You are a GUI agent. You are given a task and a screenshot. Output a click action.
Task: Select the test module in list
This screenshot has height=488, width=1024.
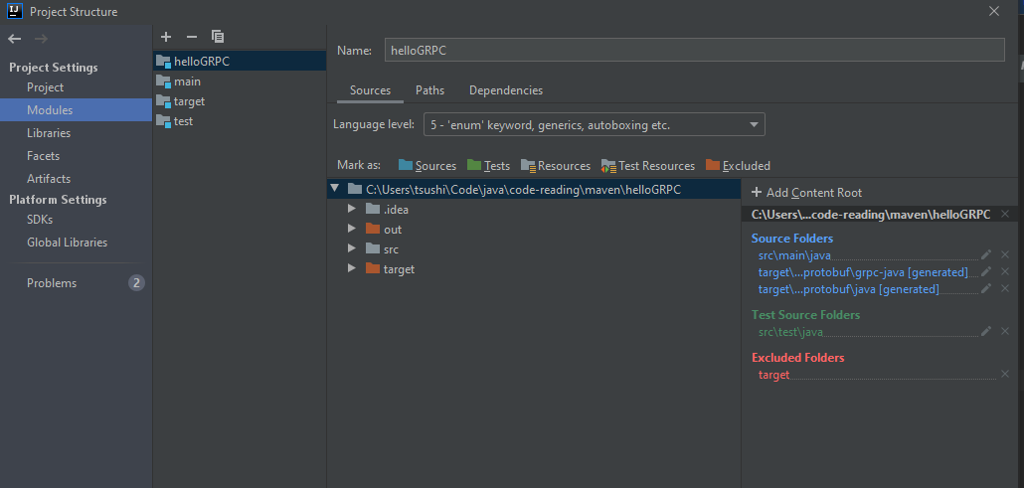pos(240,121)
